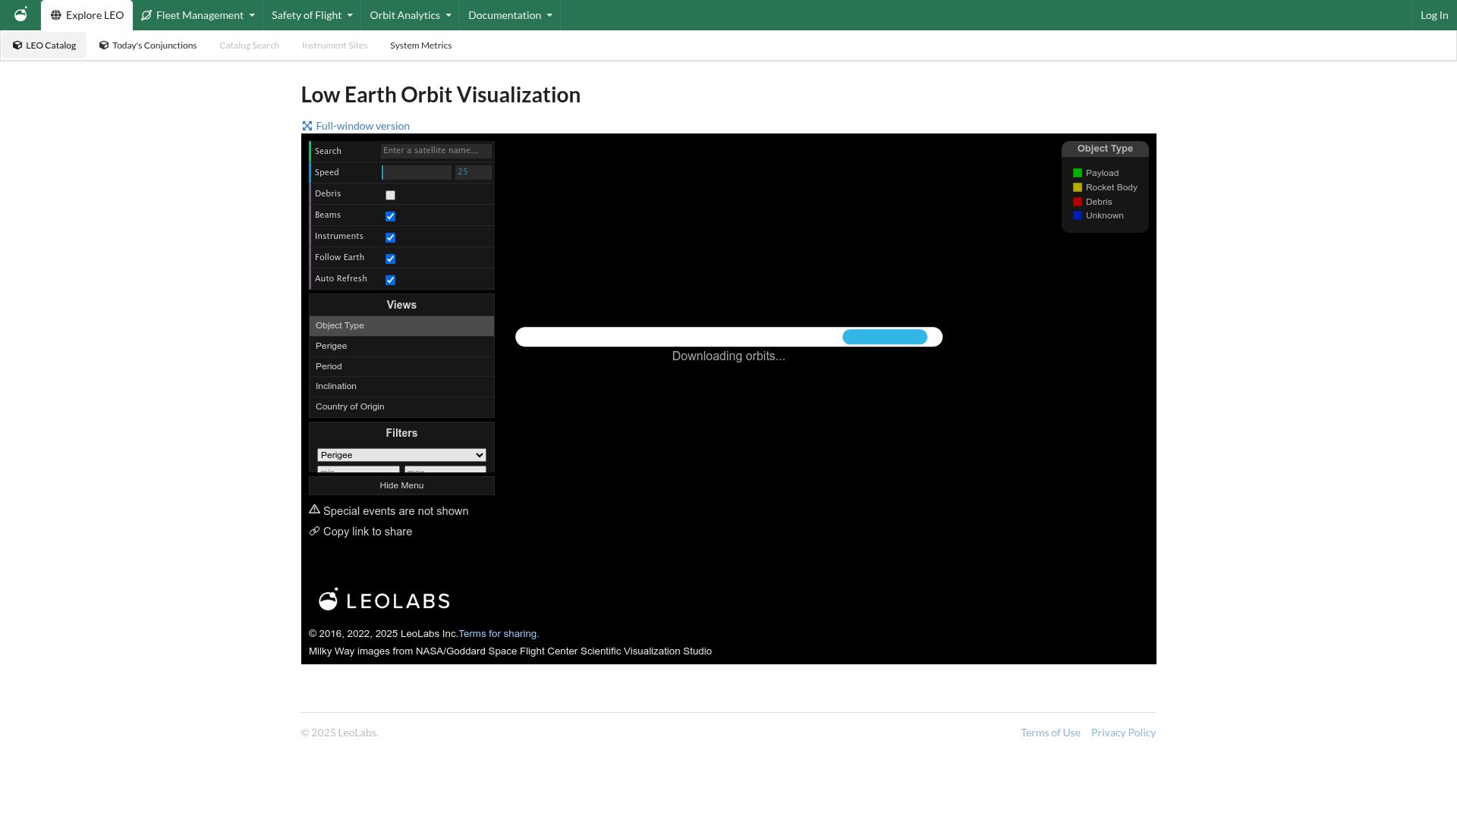The height and width of the screenshot is (819, 1457).
Task: Click the yellow Rocket Body legend swatch
Action: pyautogui.click(x=1078, y=187)
